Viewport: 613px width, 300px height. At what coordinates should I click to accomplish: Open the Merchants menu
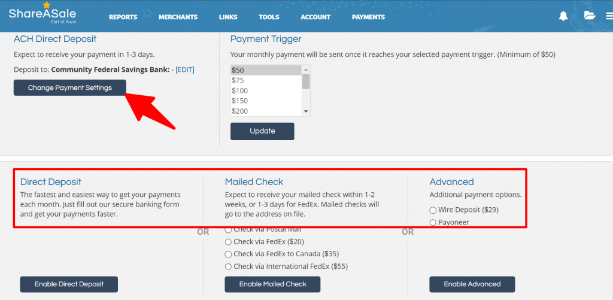point(178,17)
